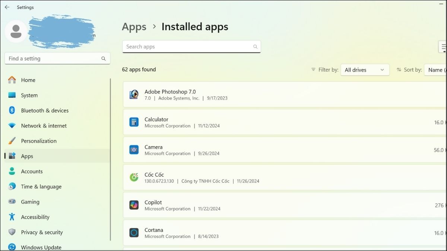Click the Copilot app icon
Screen dimensions: 447x251
coord(134,205)
